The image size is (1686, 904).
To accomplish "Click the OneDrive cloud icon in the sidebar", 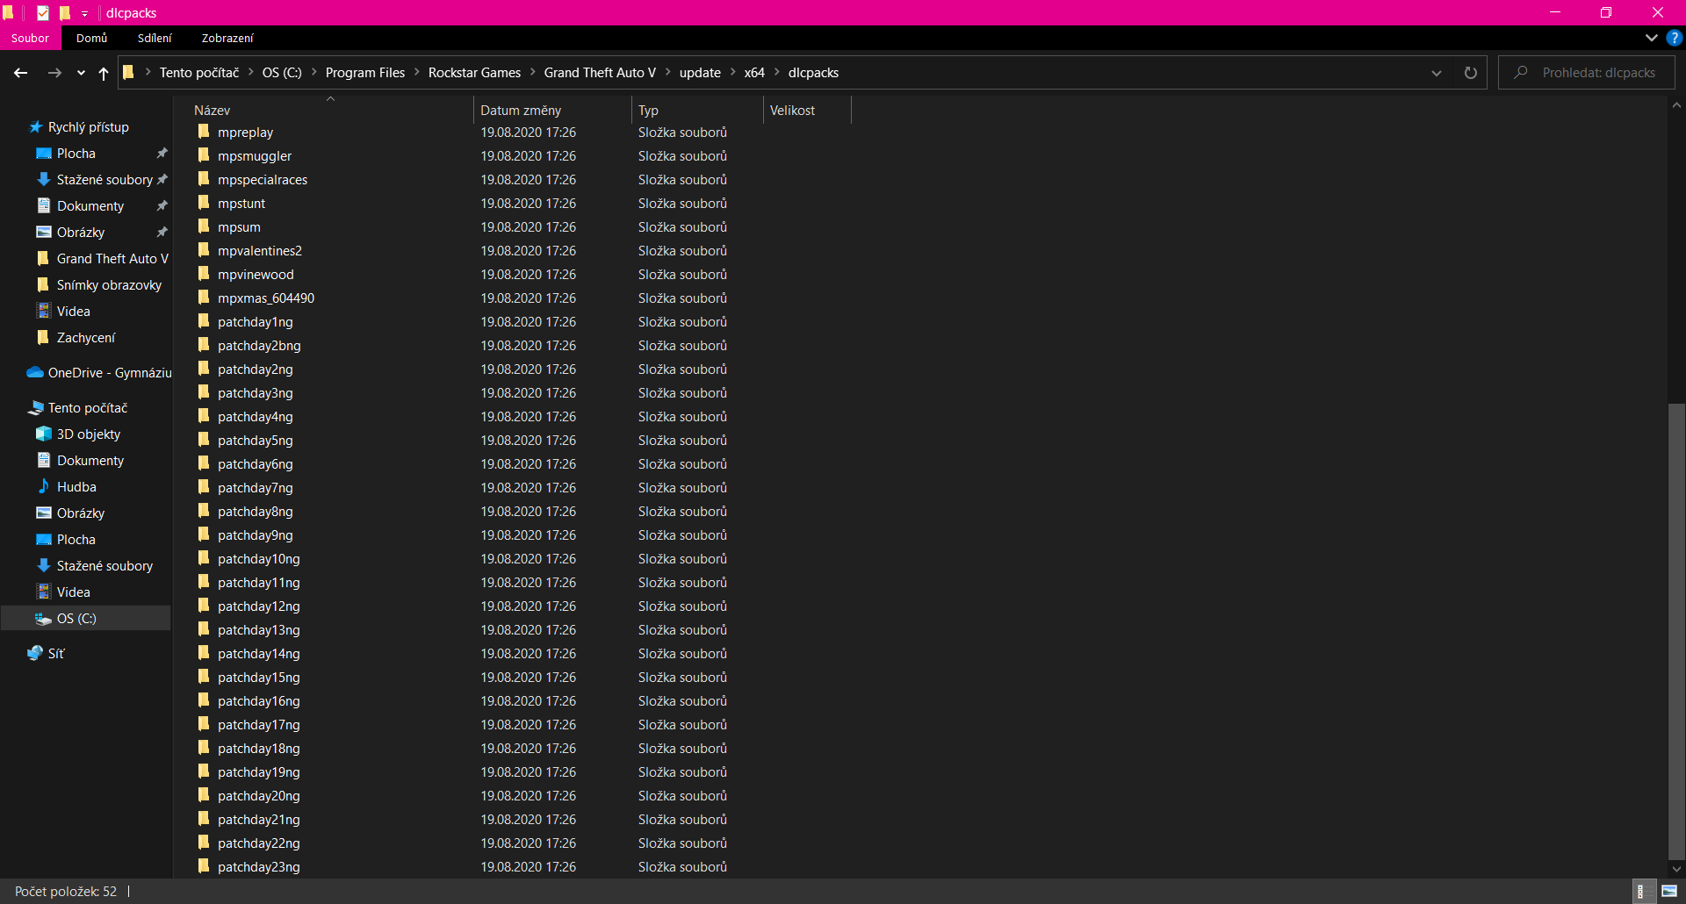I will point(33,372).
